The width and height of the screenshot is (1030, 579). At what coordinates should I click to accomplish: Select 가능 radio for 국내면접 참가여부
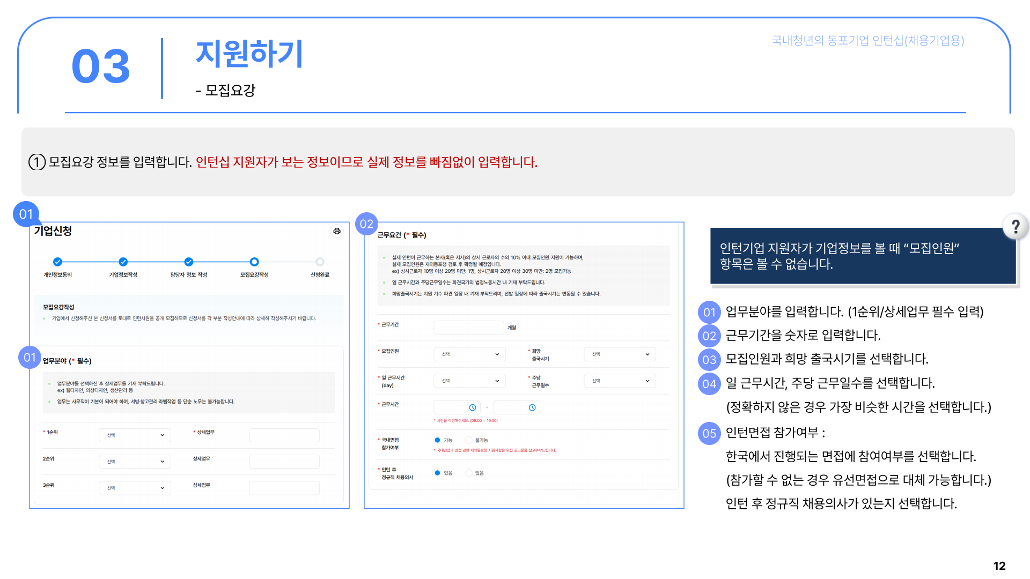(438, 440)
